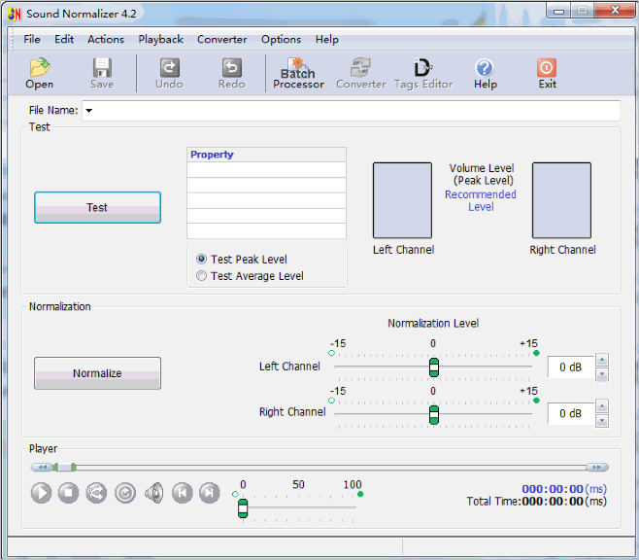Screen dimensions: 639x560
Task: Decrease Right Channel dB with down arrow
Action: click(602, 421)
